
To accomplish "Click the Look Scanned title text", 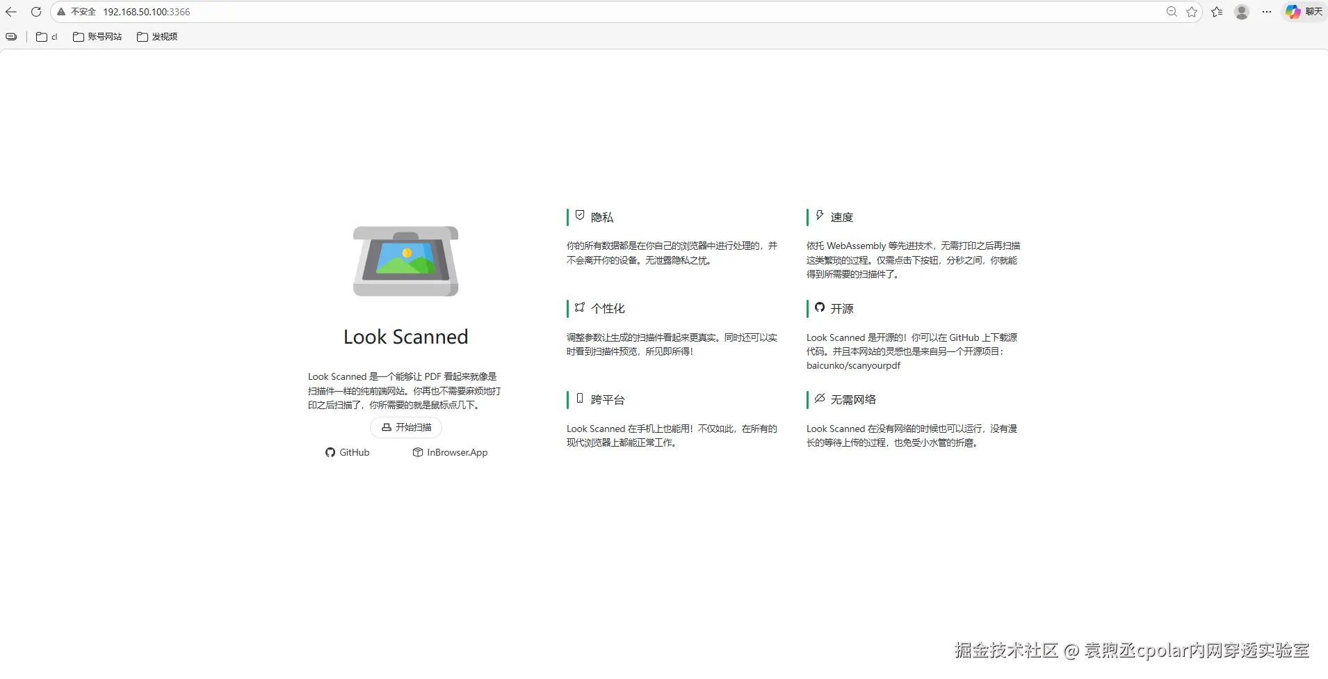I will 406,337.
